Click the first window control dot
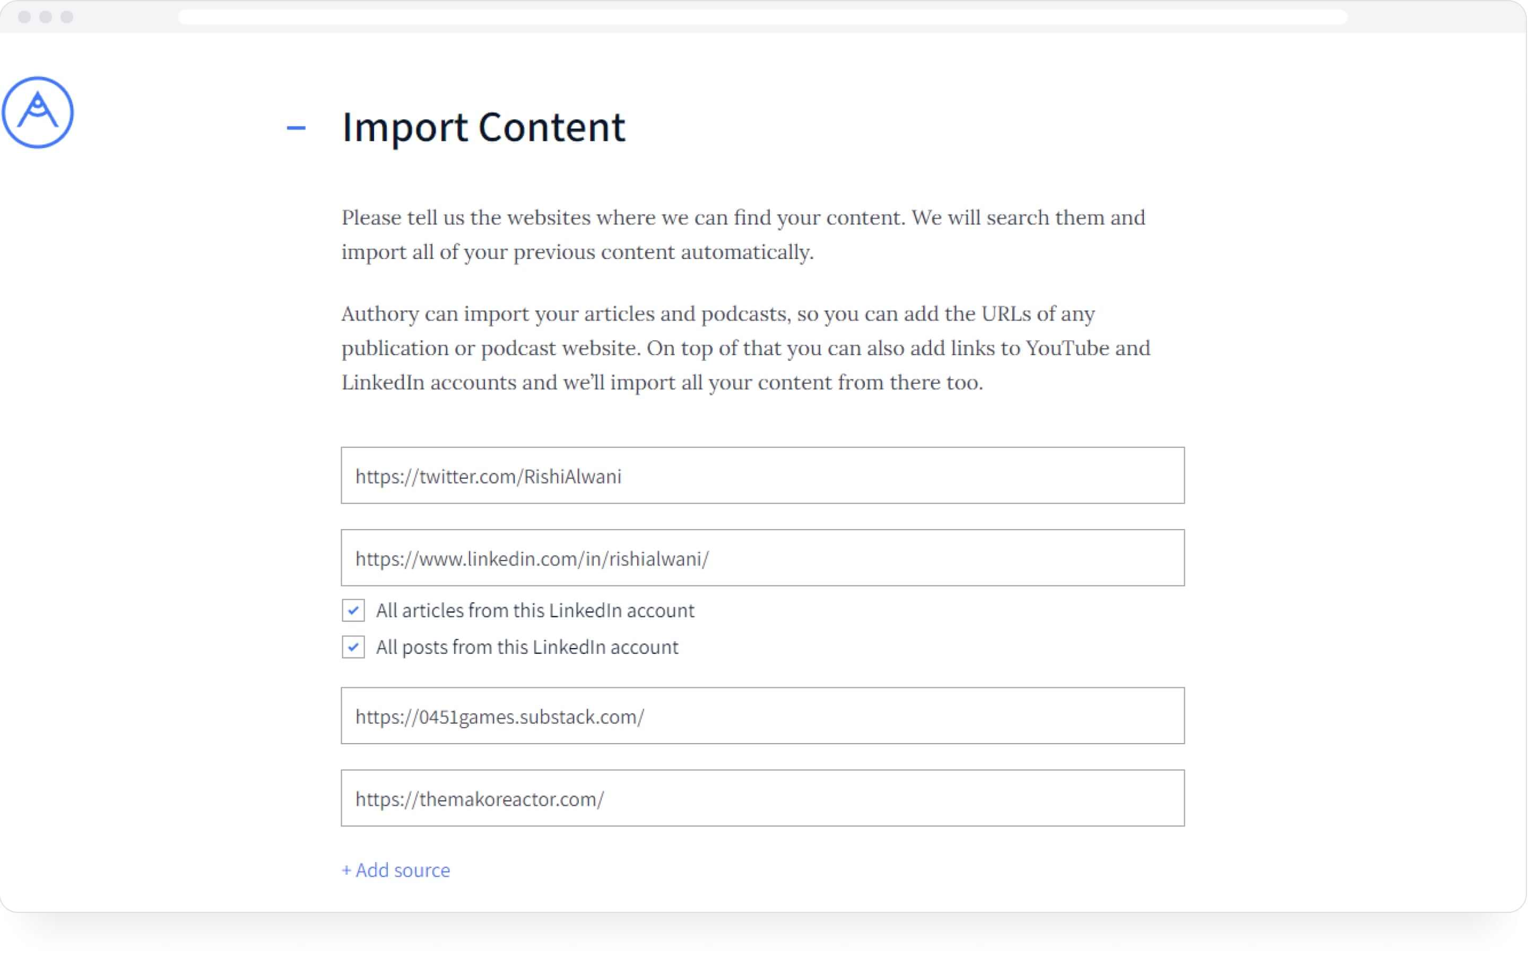 (x=24, y=16)
